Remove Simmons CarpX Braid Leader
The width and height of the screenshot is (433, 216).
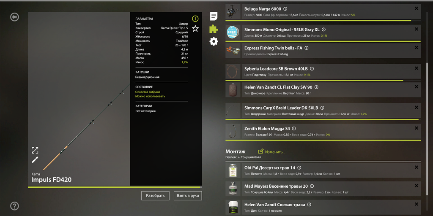pos(417,108)
